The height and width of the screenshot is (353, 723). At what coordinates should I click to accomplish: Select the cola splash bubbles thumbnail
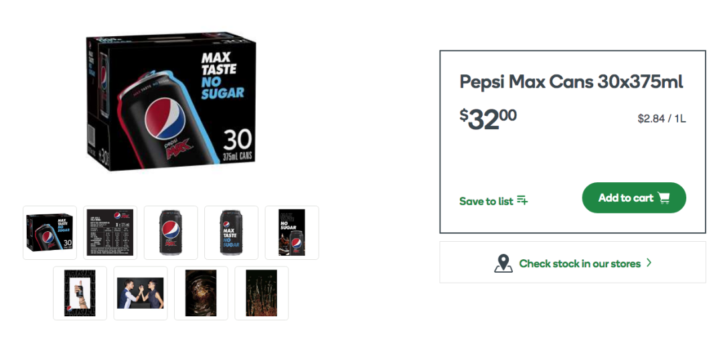point(261,293)
